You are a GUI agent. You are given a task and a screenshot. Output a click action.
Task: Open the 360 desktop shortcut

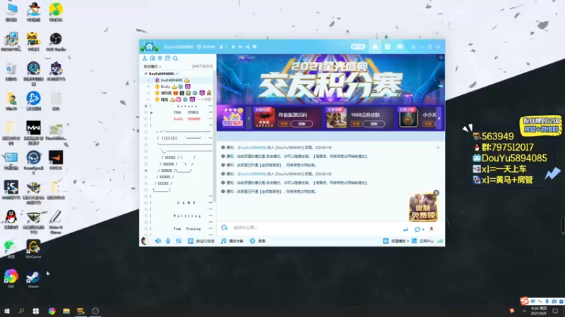[11, 279]
